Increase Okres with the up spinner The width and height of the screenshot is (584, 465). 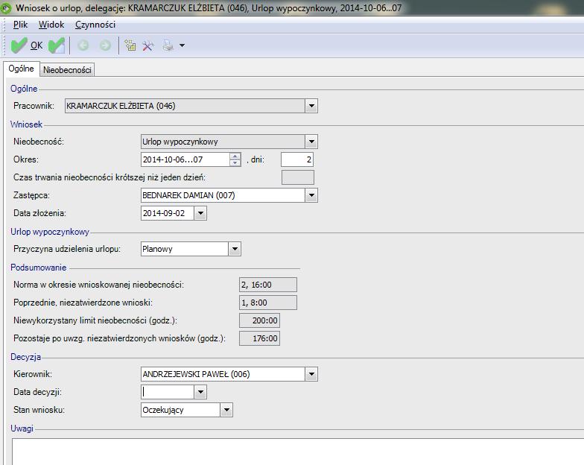click(x=235, y=156)
